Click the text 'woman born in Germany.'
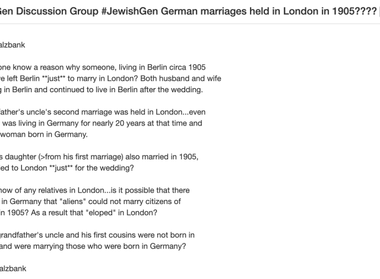Screen dimensions: 380x279 pos(44,134)
